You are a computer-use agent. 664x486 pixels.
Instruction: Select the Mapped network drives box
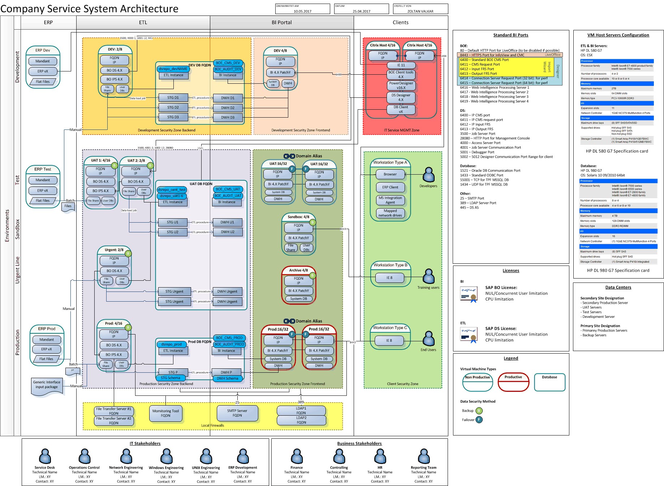point(390,213)
